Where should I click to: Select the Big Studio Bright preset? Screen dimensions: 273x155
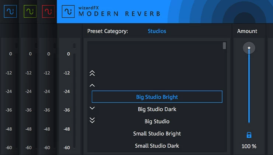[157, 97]
